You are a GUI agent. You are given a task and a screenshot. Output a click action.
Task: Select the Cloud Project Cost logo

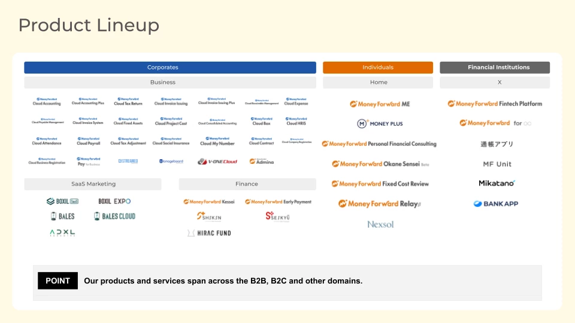click(x=171, y=121)
